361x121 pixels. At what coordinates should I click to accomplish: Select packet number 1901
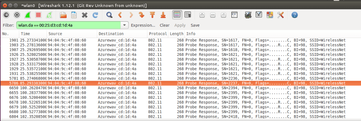(180, 41)
